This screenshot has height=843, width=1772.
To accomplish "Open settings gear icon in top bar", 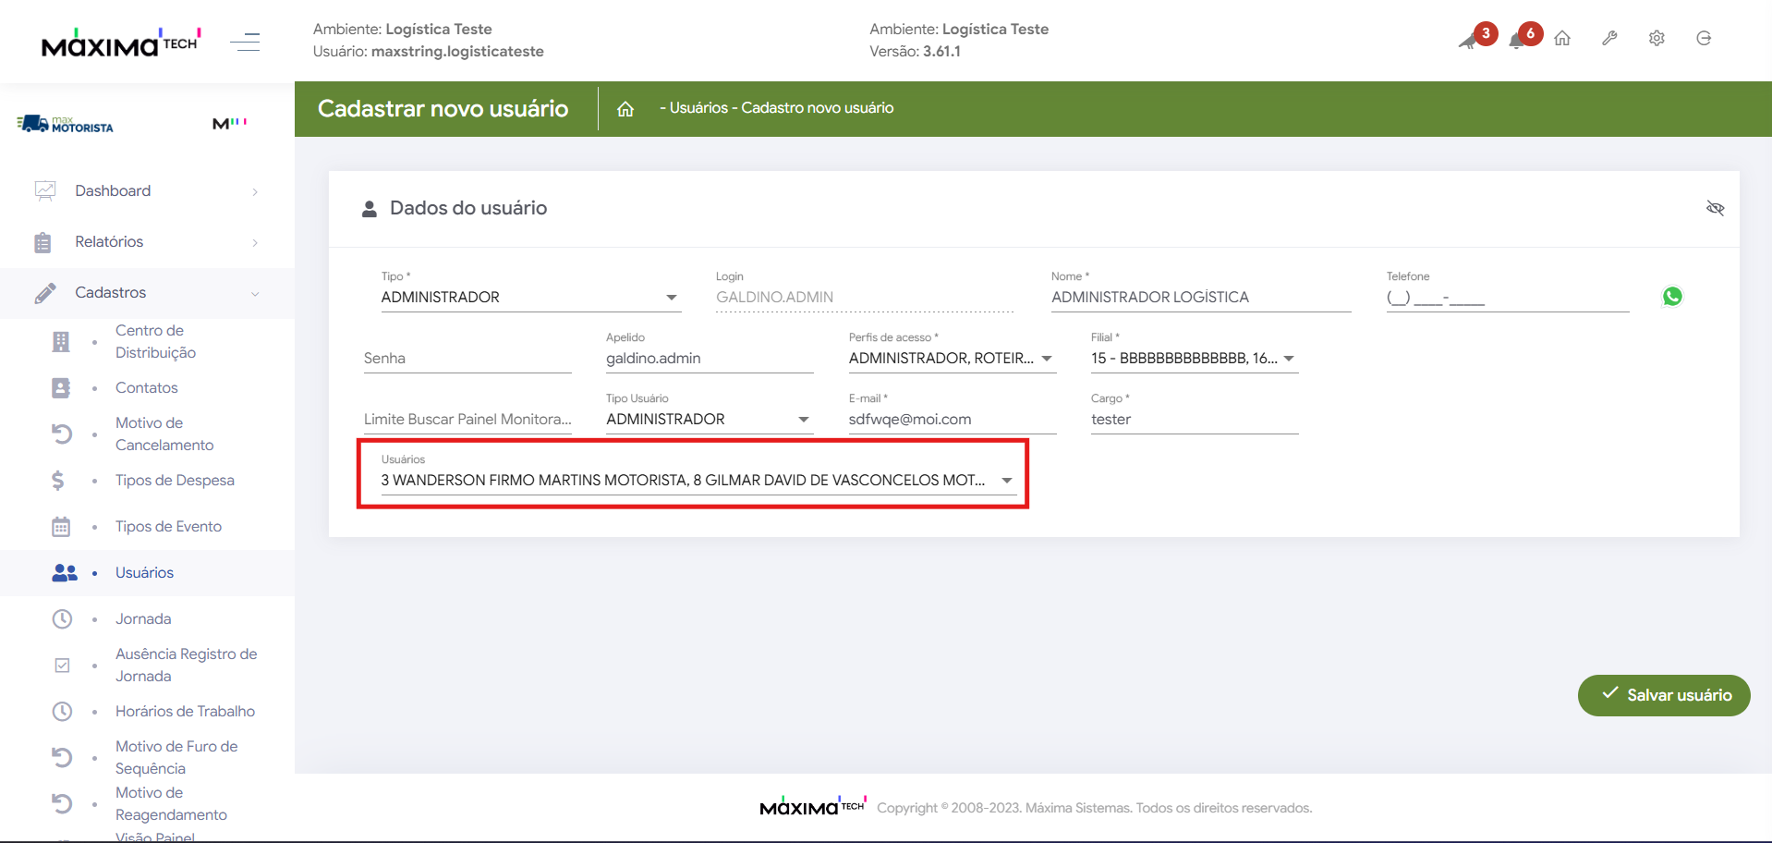I will point(1657,38).
